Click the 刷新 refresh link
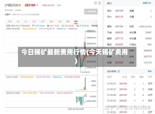The image size is (155, 114). click(x=150, y=71)
